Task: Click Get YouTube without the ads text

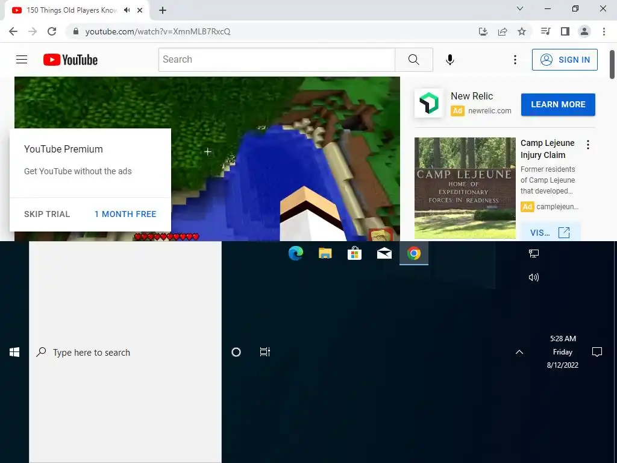Action: click(x=78, y=171)
